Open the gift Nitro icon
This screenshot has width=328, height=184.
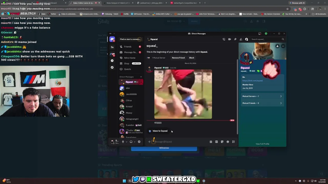point(211,142)
